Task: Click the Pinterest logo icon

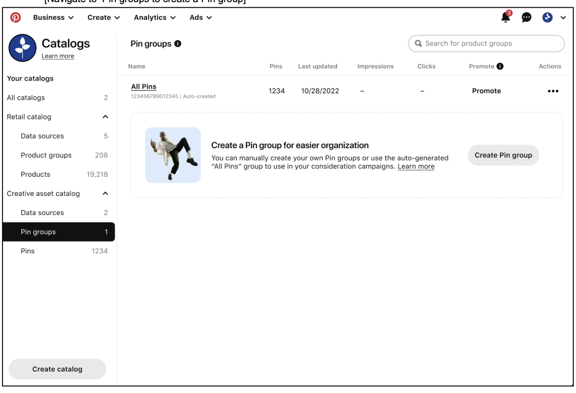Action: click(16, 18)
